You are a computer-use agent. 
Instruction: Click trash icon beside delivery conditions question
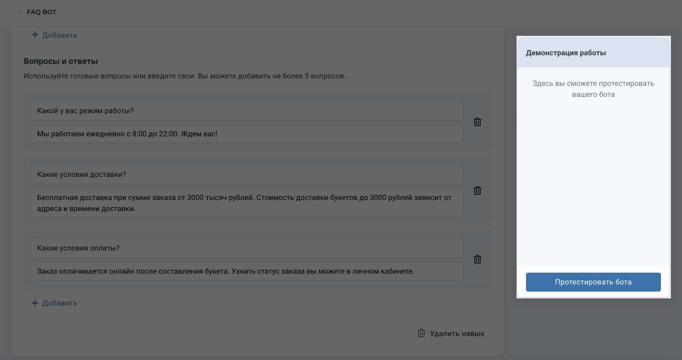pos(478,191)
